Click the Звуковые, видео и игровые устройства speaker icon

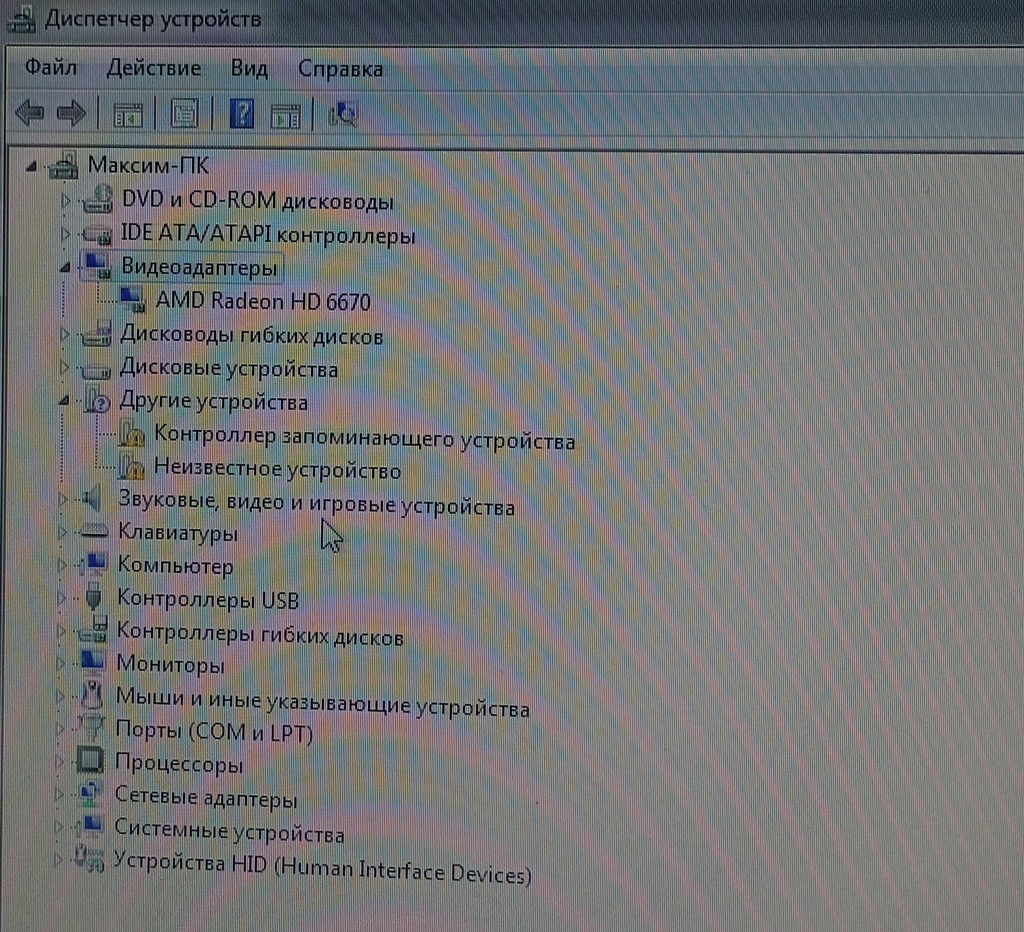[92, 499]
